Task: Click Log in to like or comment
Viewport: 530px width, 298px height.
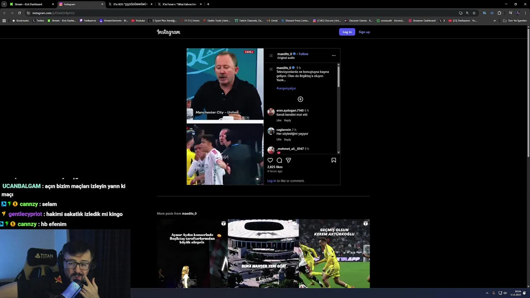Action: [x=272, y=181]
